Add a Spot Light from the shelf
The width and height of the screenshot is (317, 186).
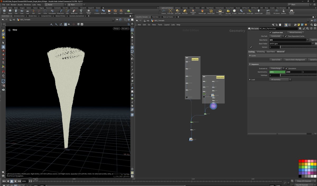[178, 11]
